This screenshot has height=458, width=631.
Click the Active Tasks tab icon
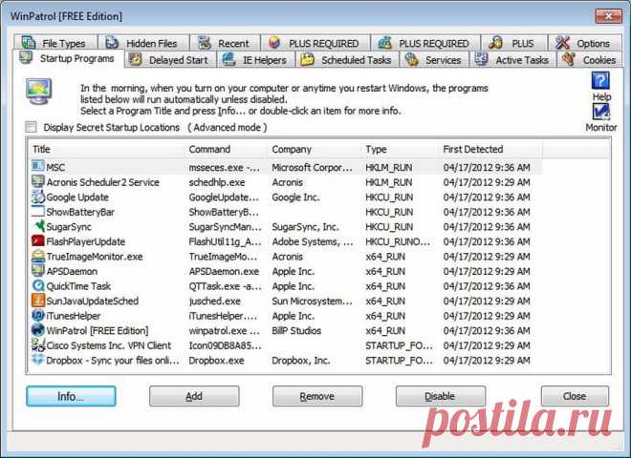(481, 59)
